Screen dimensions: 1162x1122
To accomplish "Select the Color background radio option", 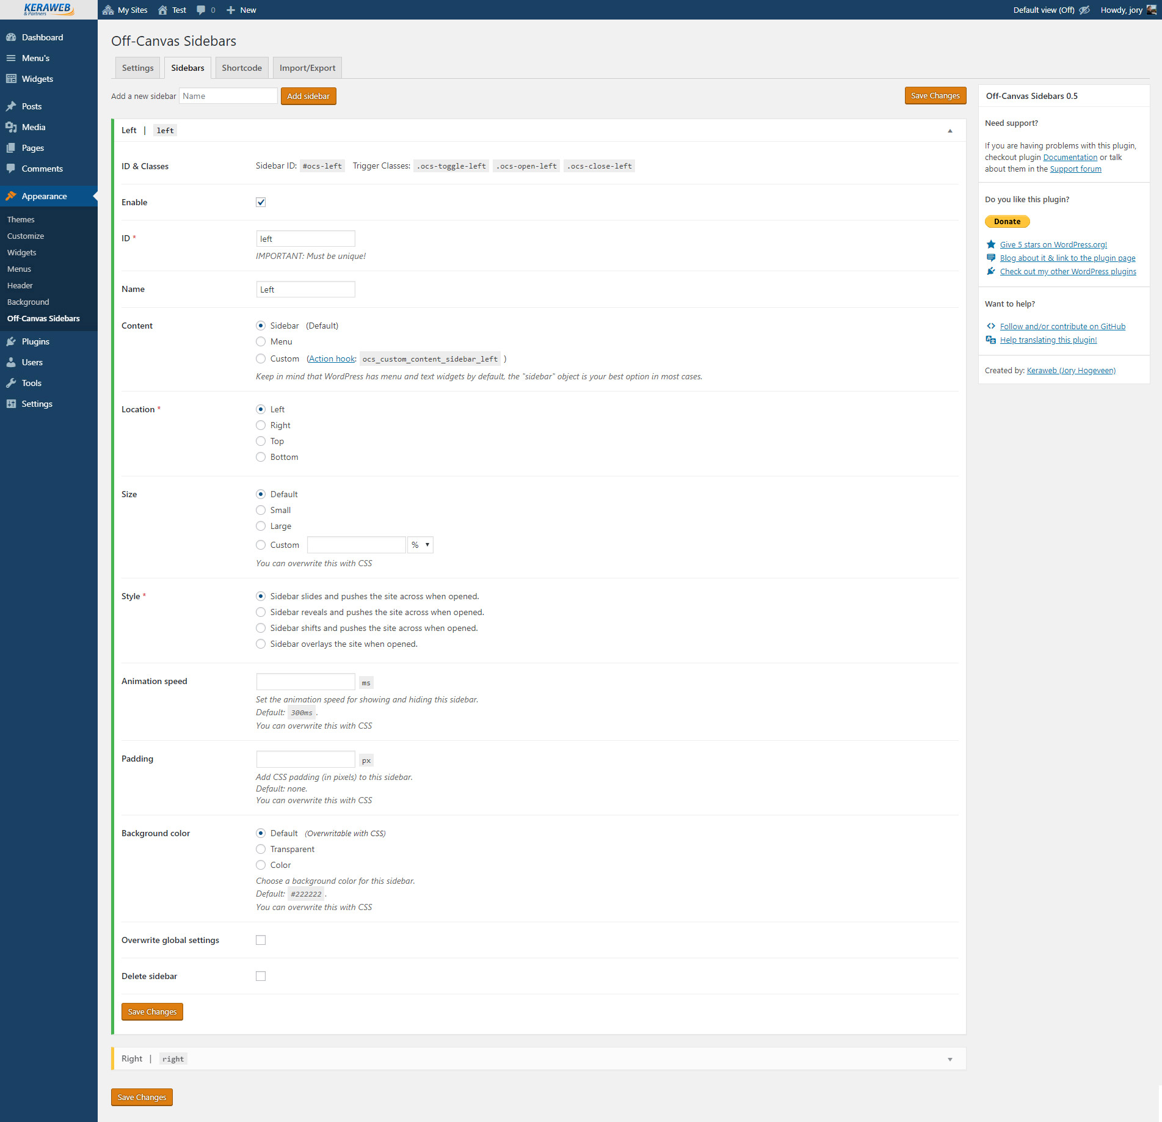I will (x=261, y=865).
